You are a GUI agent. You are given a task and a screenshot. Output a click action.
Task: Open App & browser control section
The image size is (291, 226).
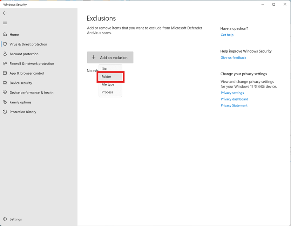tap(39, 73)
